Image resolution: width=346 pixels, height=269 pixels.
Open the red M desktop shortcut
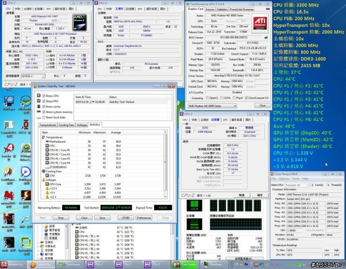pyautogui.click(x=9, y=199)
